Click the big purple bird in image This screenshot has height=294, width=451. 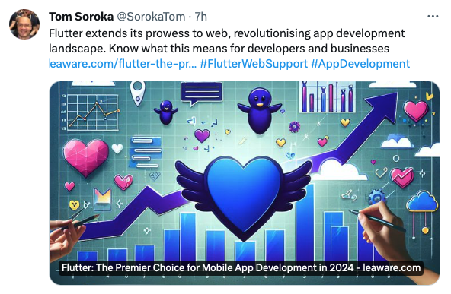(260, 111)
